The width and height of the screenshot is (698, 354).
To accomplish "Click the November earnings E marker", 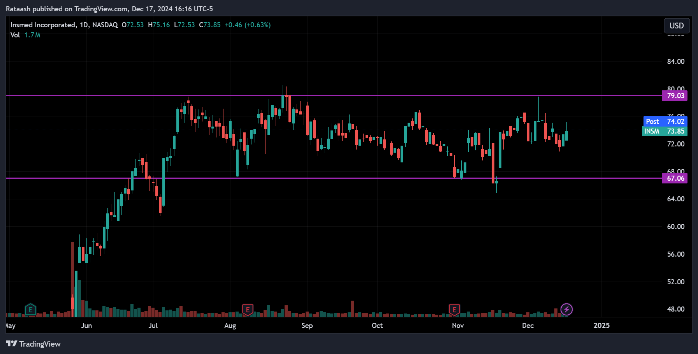I will click(454, 310).
